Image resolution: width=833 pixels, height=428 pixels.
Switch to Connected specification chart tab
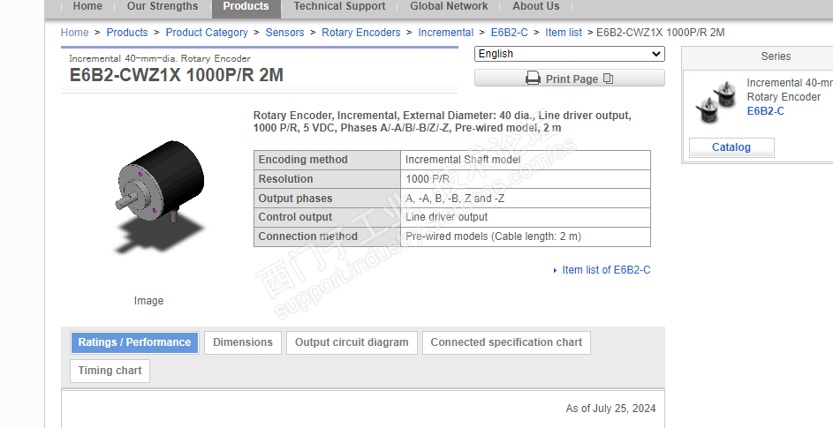point(506,342)
